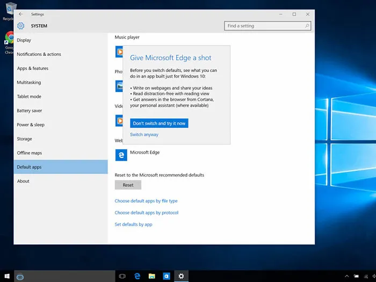Image resolution: width=376 pixels, height=282 pixels.
Task: Launch Microsoft Edge from the taskbar
Action: 137,276
